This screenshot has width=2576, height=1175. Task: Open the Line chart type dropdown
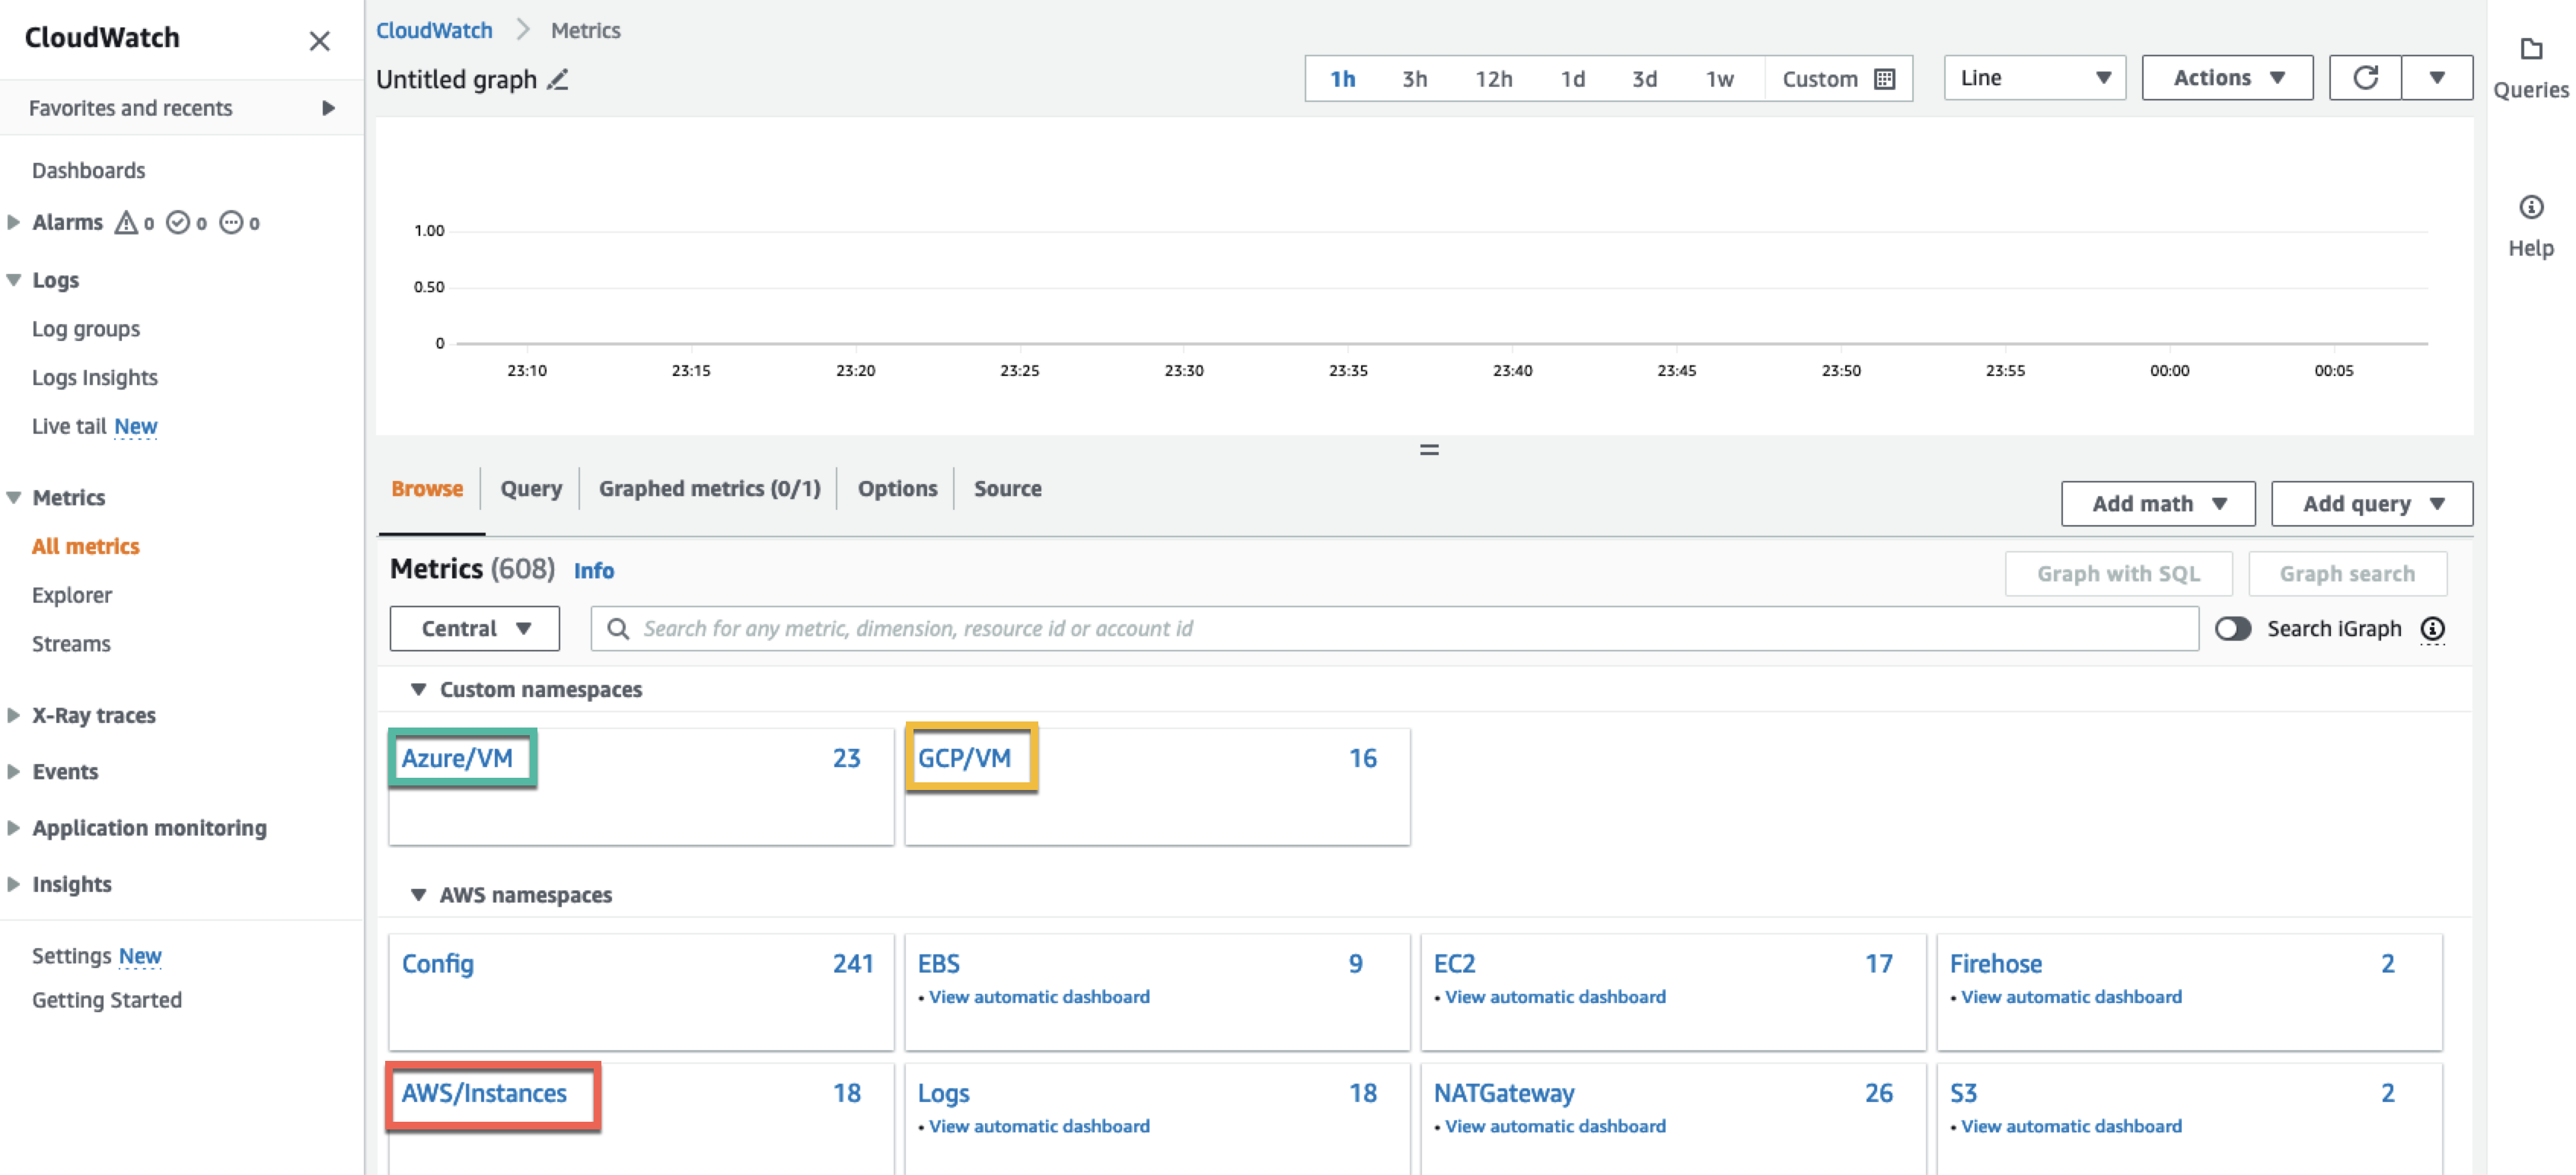point(2034,77)
